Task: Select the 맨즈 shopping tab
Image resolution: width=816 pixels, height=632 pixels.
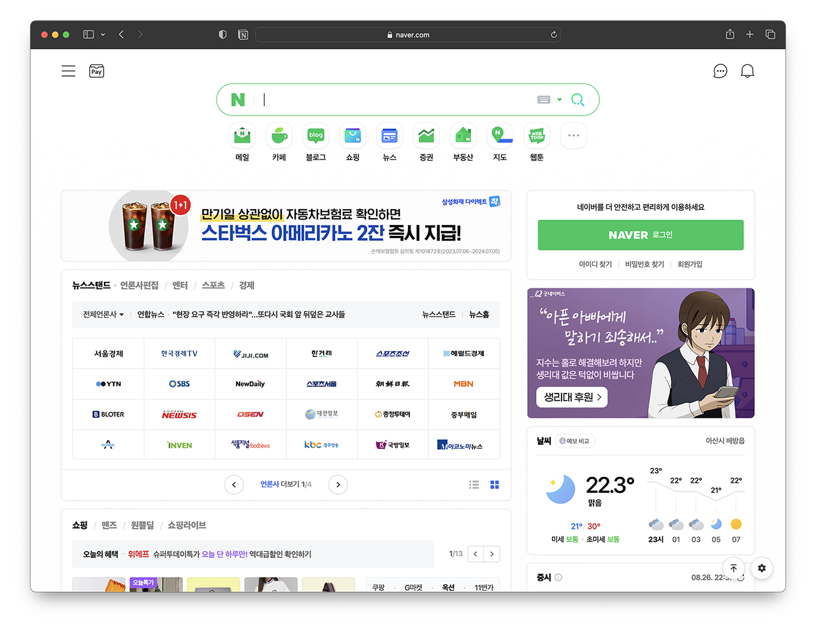Action: [x=109, y=525]
